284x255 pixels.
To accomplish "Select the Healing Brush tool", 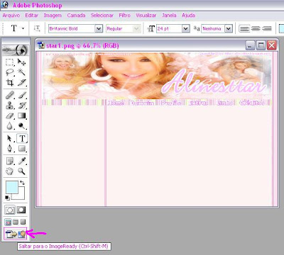I will click(x=9, y=95).
